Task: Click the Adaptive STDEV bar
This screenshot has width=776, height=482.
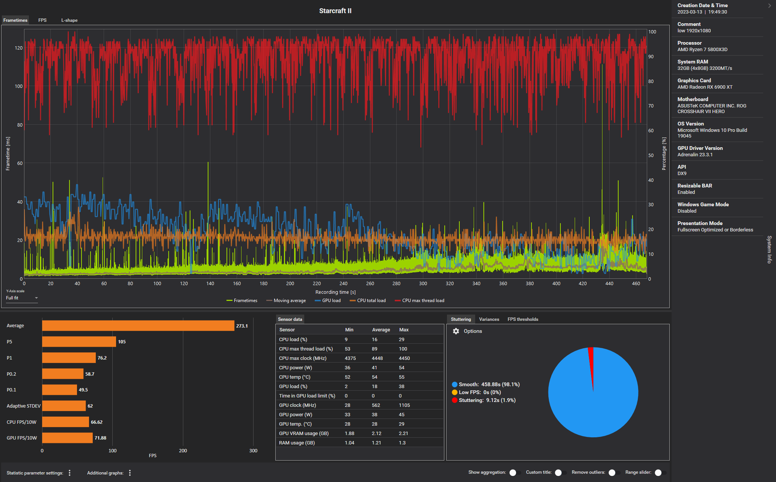Action: tap(64, 406)
